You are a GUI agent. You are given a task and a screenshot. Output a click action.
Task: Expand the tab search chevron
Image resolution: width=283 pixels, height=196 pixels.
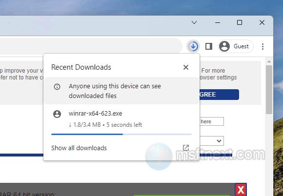point(194,22)
